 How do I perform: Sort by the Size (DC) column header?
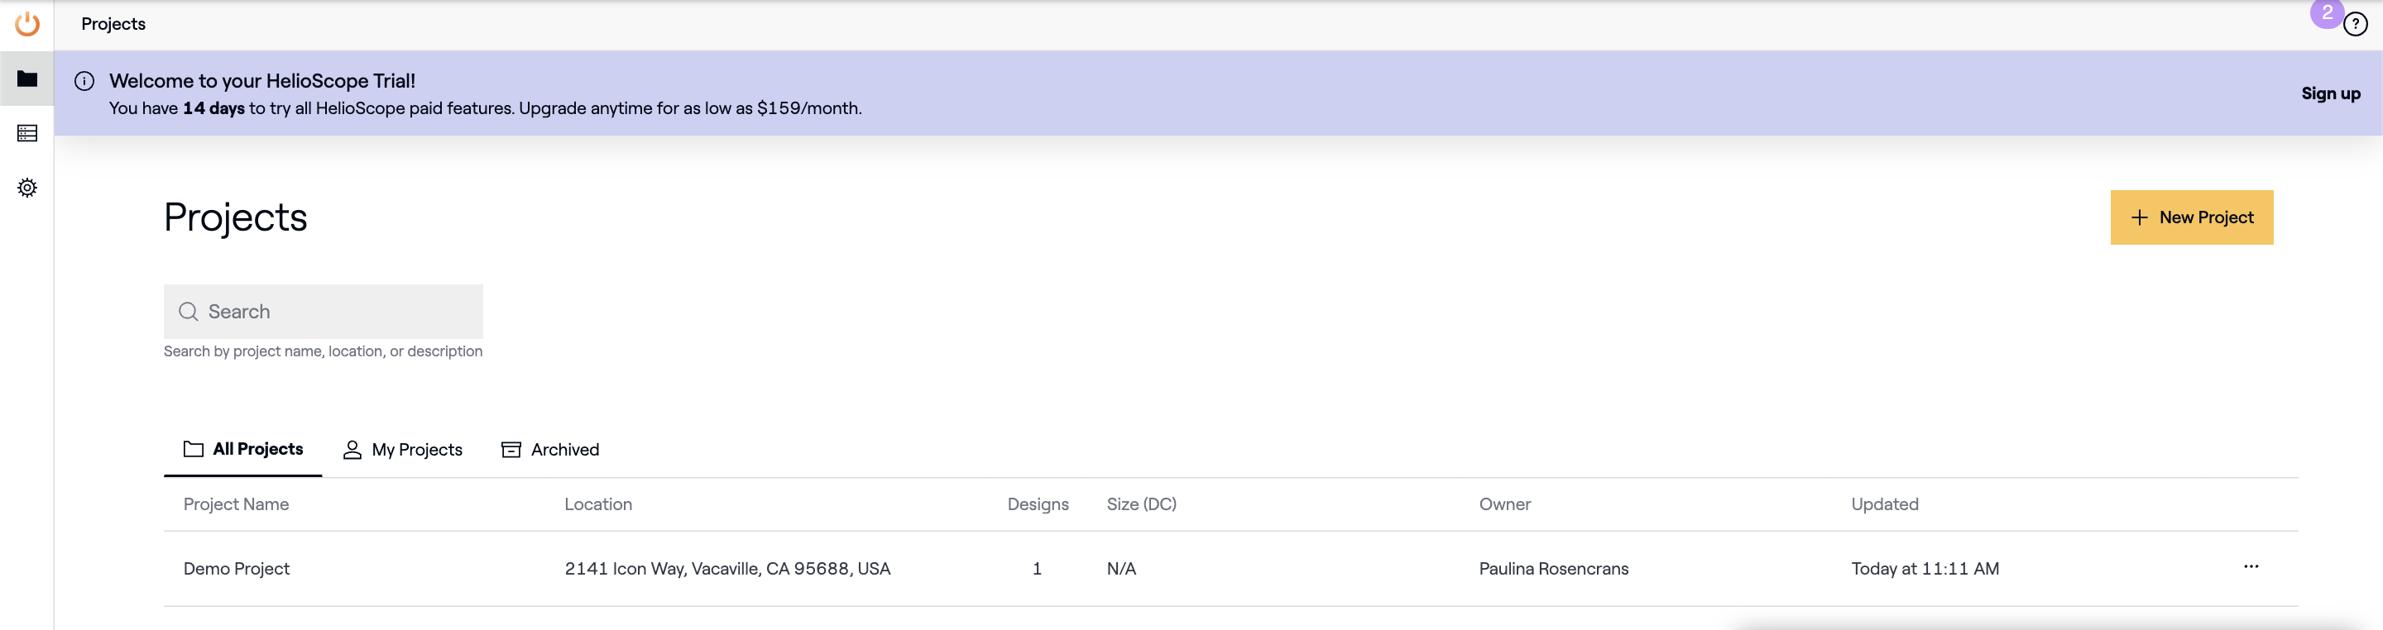click(x=1142, y=504)
